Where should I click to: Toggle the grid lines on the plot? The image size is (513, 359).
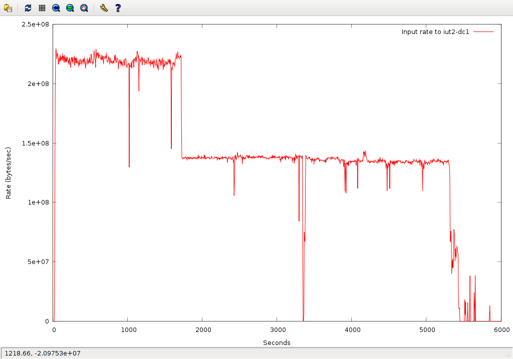pyautogui.click(x=42, y=8)
